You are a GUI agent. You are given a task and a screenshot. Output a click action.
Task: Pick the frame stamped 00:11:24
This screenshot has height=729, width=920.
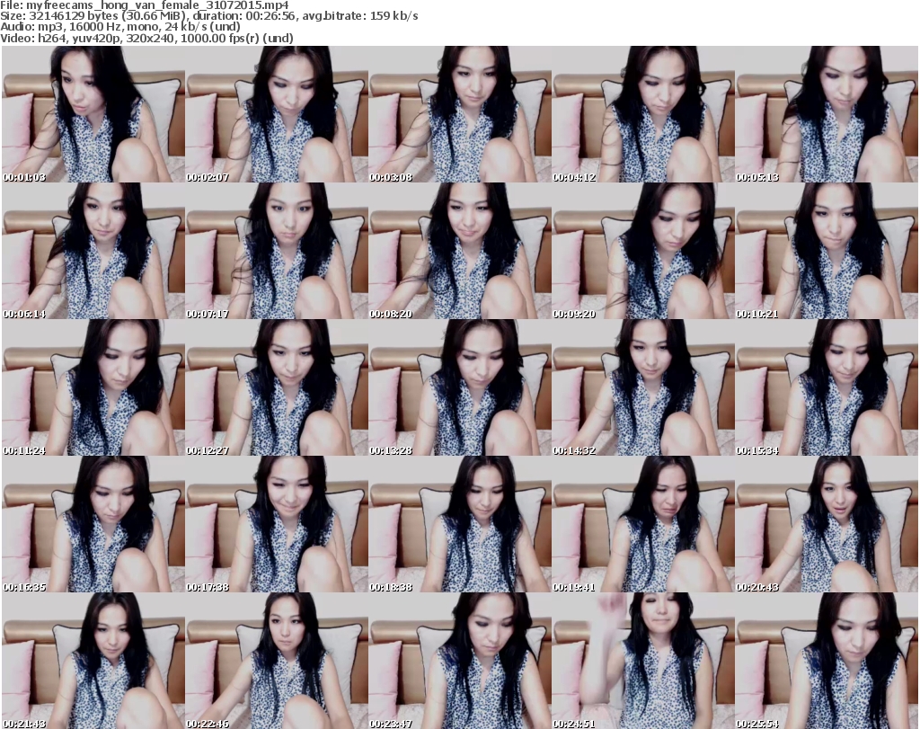point(93,387)
